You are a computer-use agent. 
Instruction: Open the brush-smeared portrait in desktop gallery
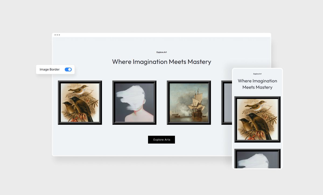point(134,103)
